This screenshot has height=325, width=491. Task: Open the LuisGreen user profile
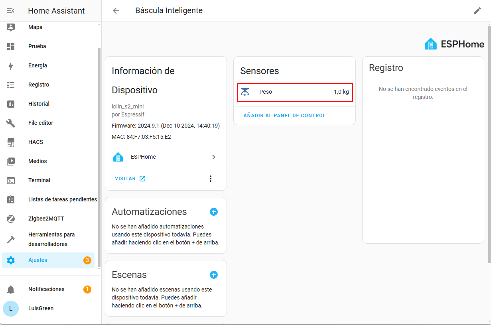(41, 308)
